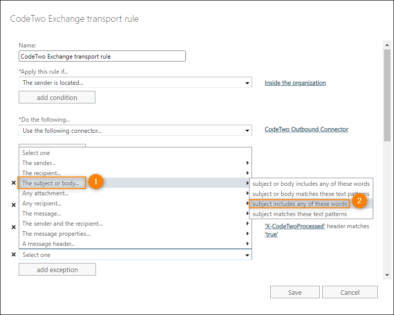Expand 'Any attachment...' submenu
Image resolution: width=394 pixels, height=315 pixels.
(x=135, y=193)
